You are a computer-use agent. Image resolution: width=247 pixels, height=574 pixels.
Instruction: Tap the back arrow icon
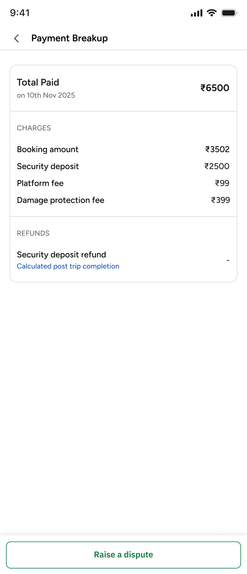tap(17, 39)
